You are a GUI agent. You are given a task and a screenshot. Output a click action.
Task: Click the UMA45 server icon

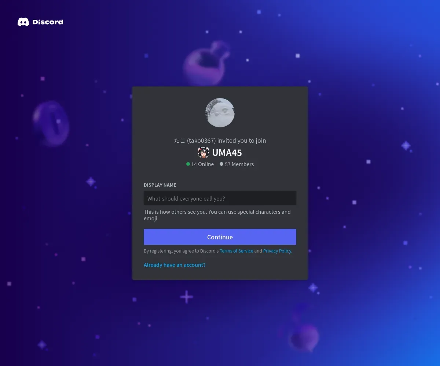[x=203, y=152]
